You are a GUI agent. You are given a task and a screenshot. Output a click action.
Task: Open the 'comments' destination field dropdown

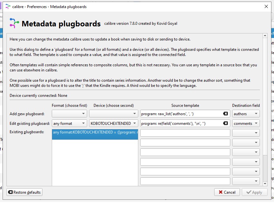click(x=246, y=123)
